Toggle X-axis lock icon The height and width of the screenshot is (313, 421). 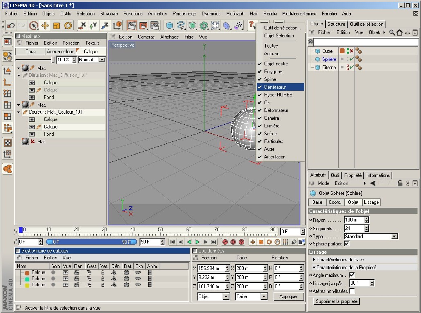[82, 25]
